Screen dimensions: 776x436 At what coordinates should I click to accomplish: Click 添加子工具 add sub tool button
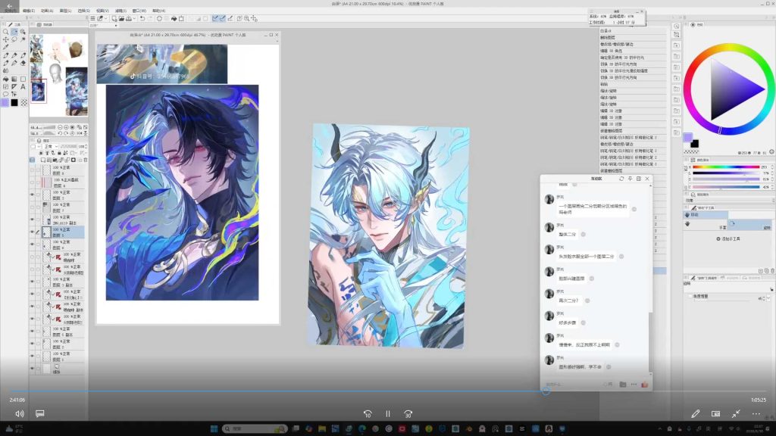[x=728, y=239]
